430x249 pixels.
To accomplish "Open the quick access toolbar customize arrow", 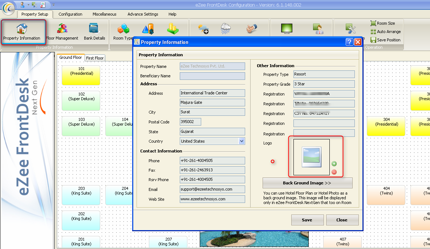I will 53,5.
